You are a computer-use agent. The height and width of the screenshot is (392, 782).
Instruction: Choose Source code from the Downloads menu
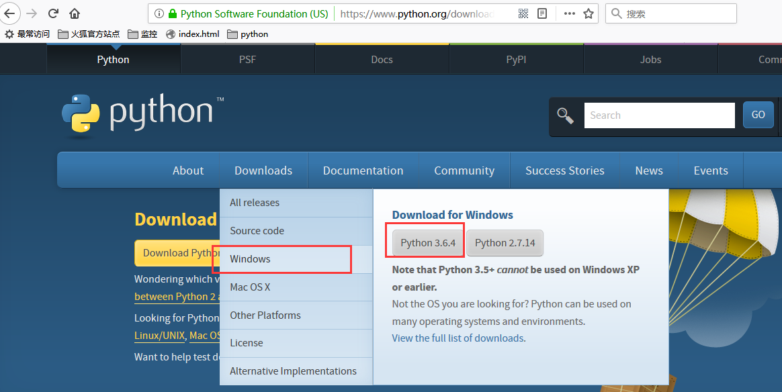tap(257, 231)
